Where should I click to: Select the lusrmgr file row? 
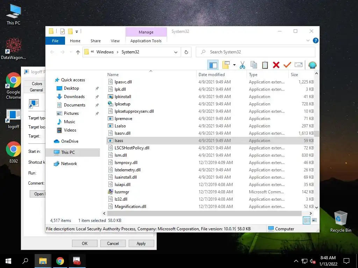pos(210,192)
